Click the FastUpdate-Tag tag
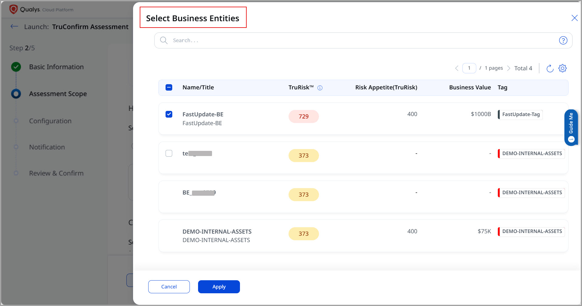The image size is (582, 306). coord(520,115)
